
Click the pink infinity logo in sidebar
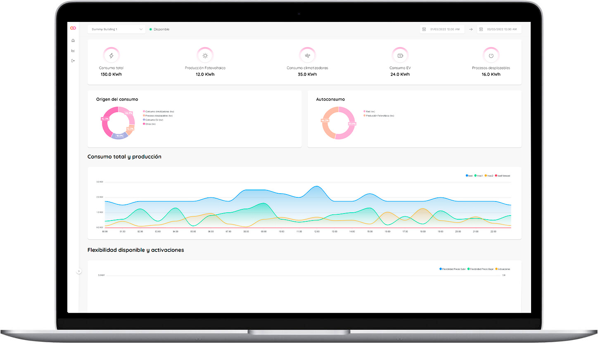73,28
